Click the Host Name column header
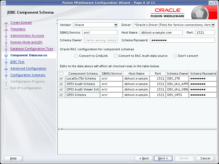This screenshot has width=219, height=164. coord(136,74)
